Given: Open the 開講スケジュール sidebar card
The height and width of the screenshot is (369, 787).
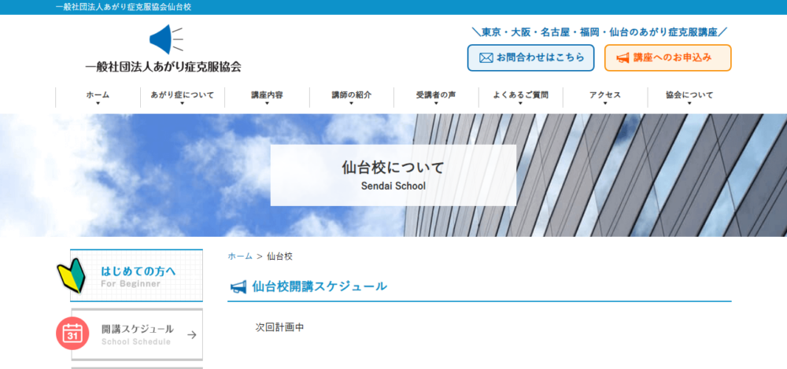Looking at the screenshot, I should pos(136,334).
